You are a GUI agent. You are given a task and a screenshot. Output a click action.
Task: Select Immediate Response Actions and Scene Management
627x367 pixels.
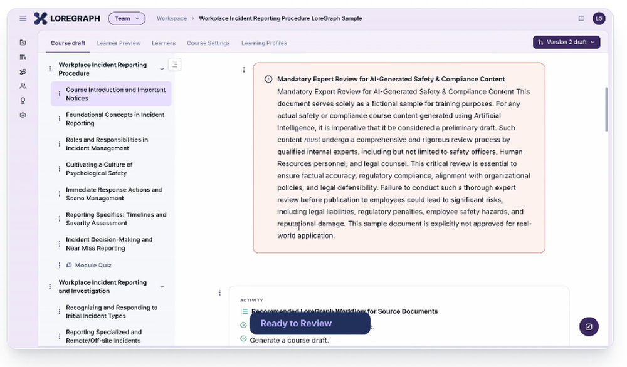click(114, 194)
